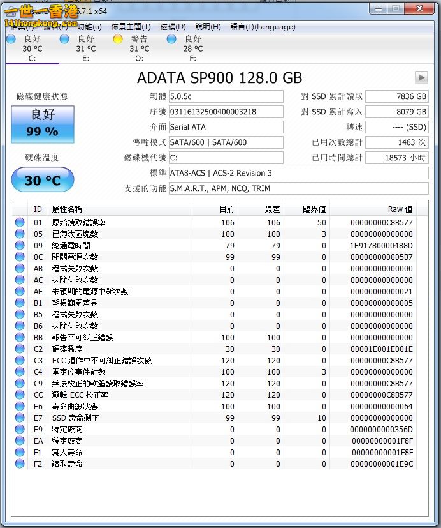The image size is (441, 528).
Task: Click the SATA/600 transfer mode field
Action: tap(226, 142)
